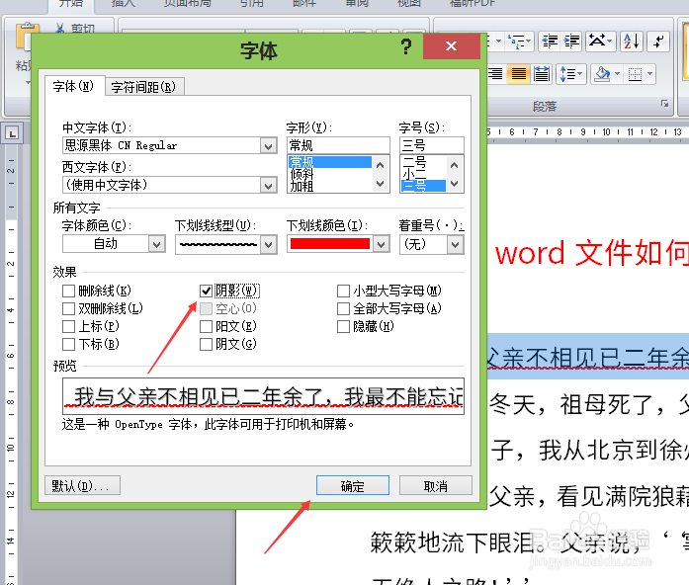Check the 全部大写字母(A) checkbox
This screenshot has height=585, width=689.
pyautogui.click(x=343, y=308)
